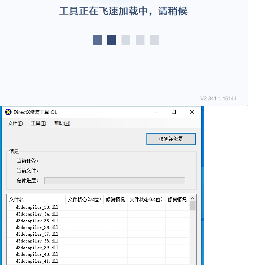
Task: Click the DirectX repair tool title icon
Action: [x=8, y=112]
